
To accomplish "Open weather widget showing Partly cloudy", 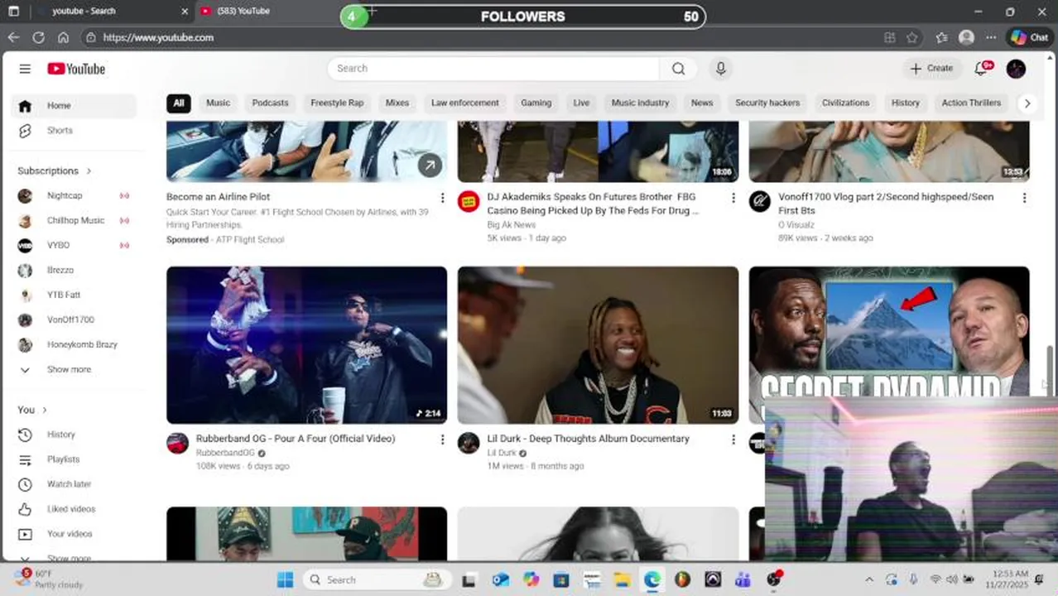I will point(50,579).
